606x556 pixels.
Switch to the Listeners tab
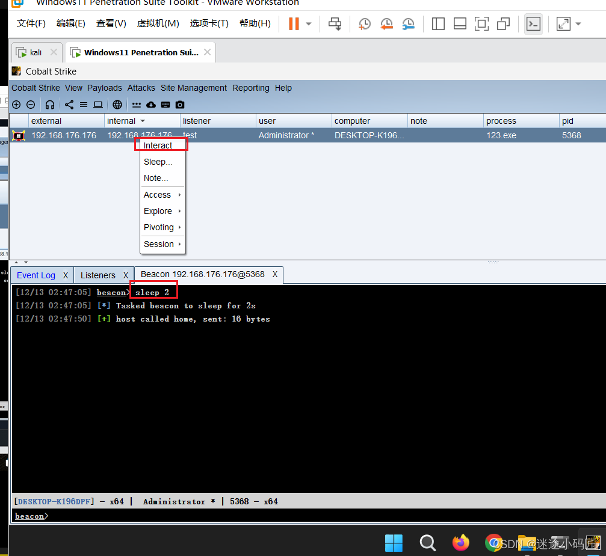[x=97, y=275]
